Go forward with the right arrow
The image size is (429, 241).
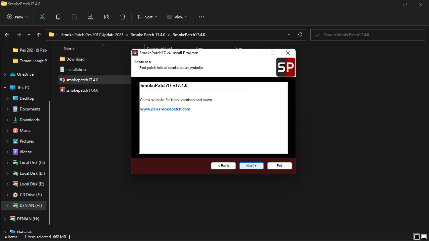point(19,34)
